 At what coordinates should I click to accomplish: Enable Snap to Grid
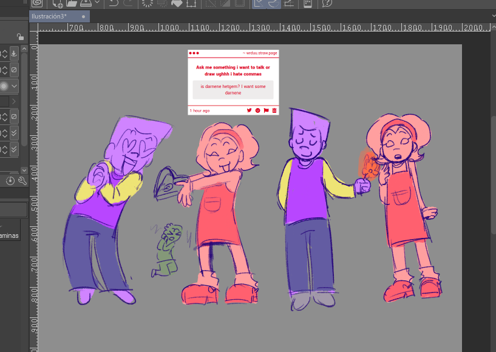[x=288, y=3]
